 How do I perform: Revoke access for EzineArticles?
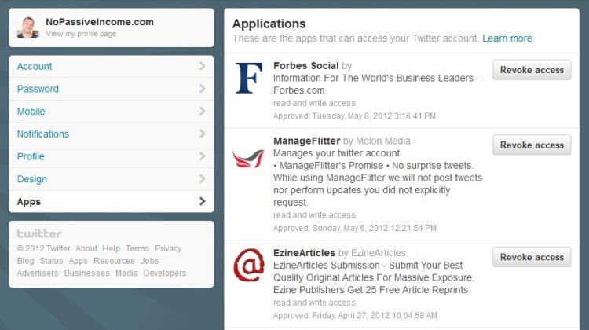[532, 257]
